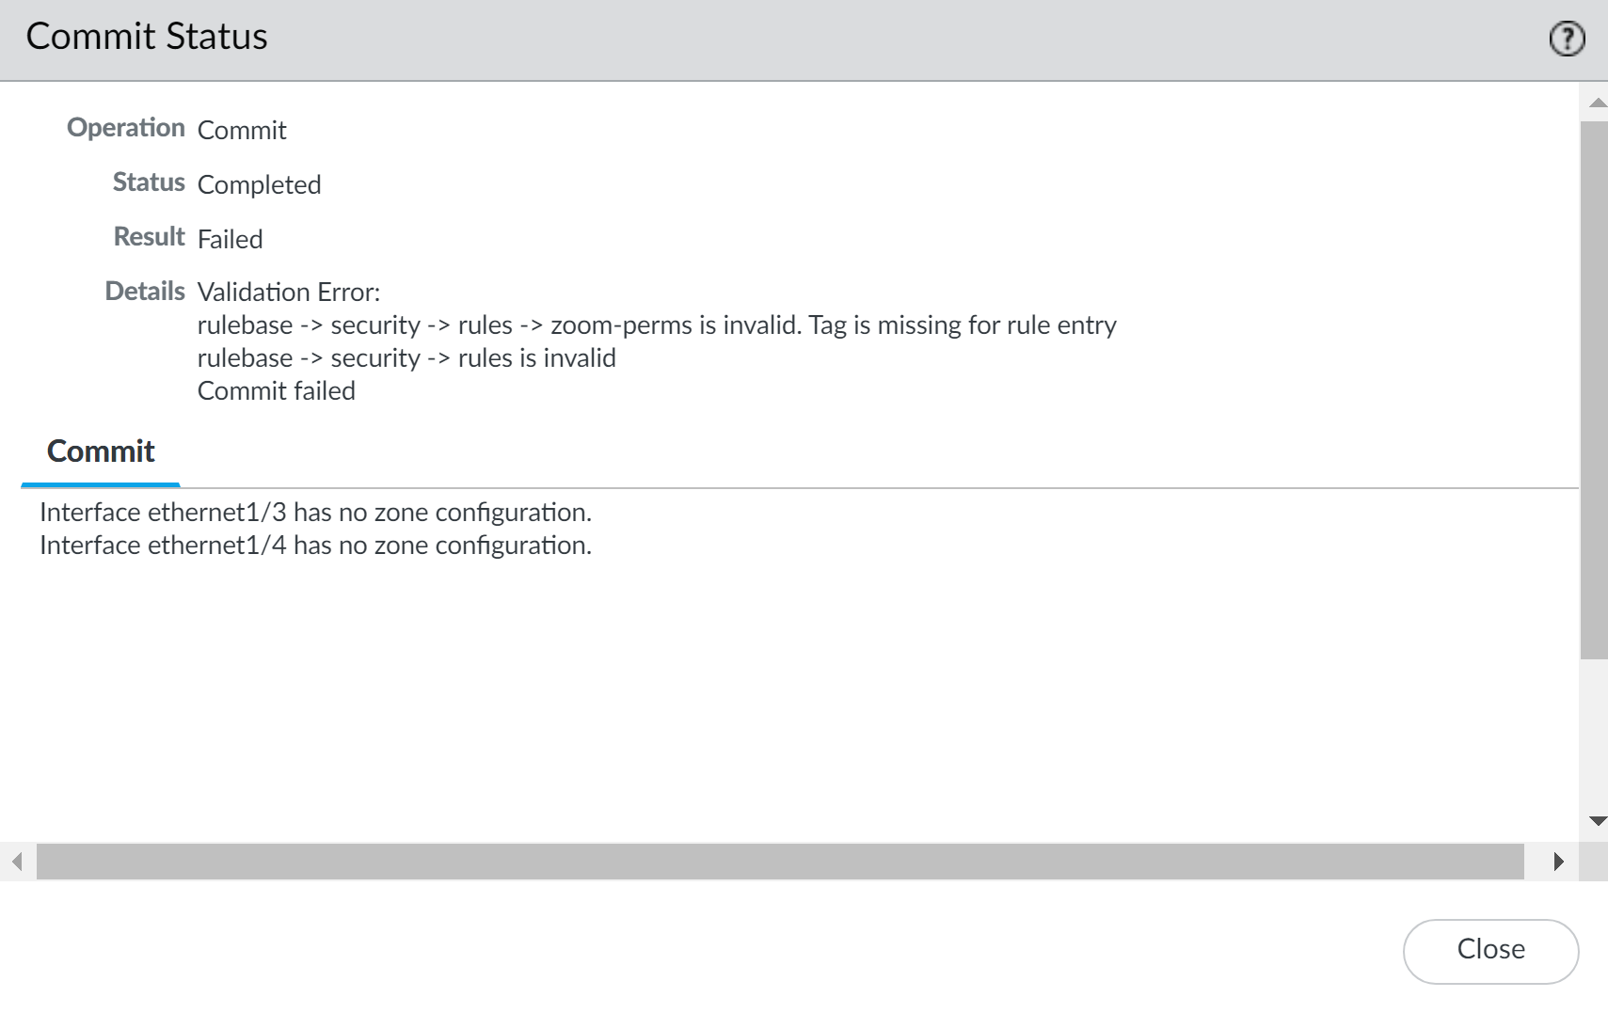This screenshot has width=1608, height=1013.
Task: Click the right arrow of the horizontal scrollbar
Action: (1559, 861)
